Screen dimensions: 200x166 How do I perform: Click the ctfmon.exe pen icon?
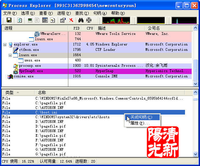(x=16, y=50)
